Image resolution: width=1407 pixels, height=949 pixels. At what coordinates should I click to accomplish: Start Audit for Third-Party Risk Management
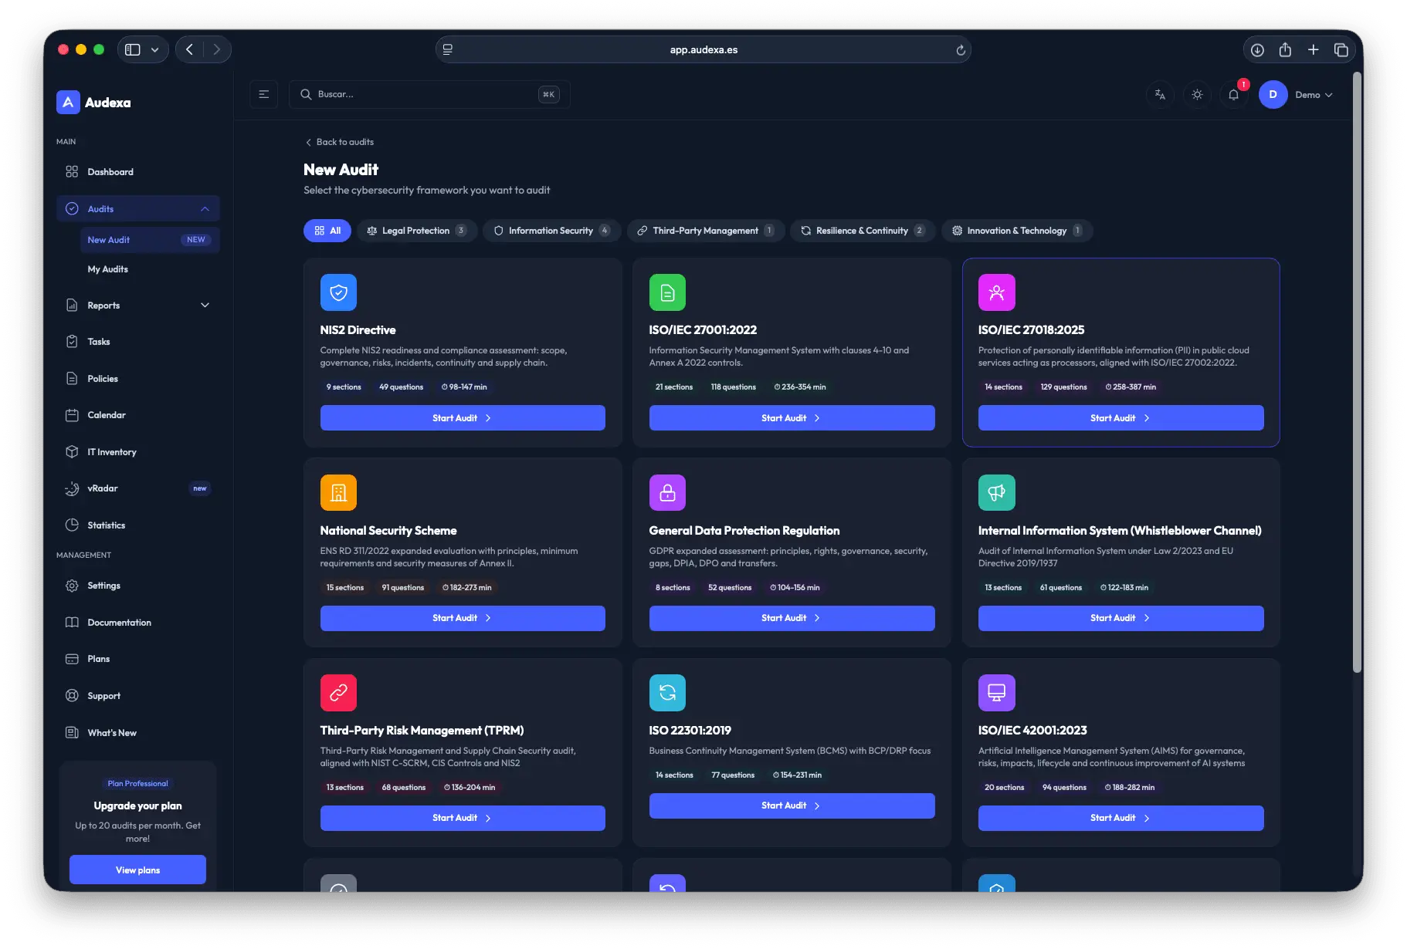[463, 818]
